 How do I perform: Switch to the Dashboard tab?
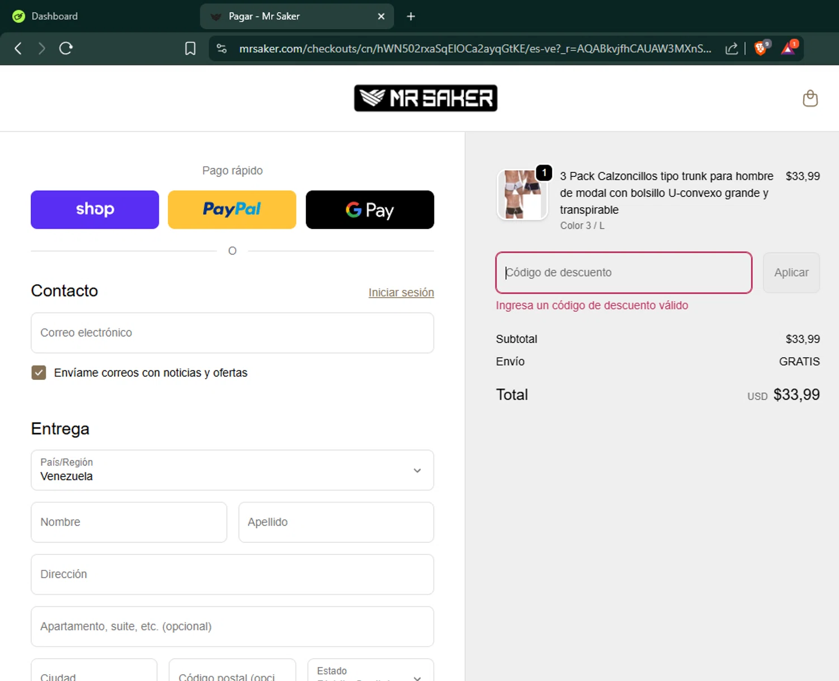click(x=54, y=16)
